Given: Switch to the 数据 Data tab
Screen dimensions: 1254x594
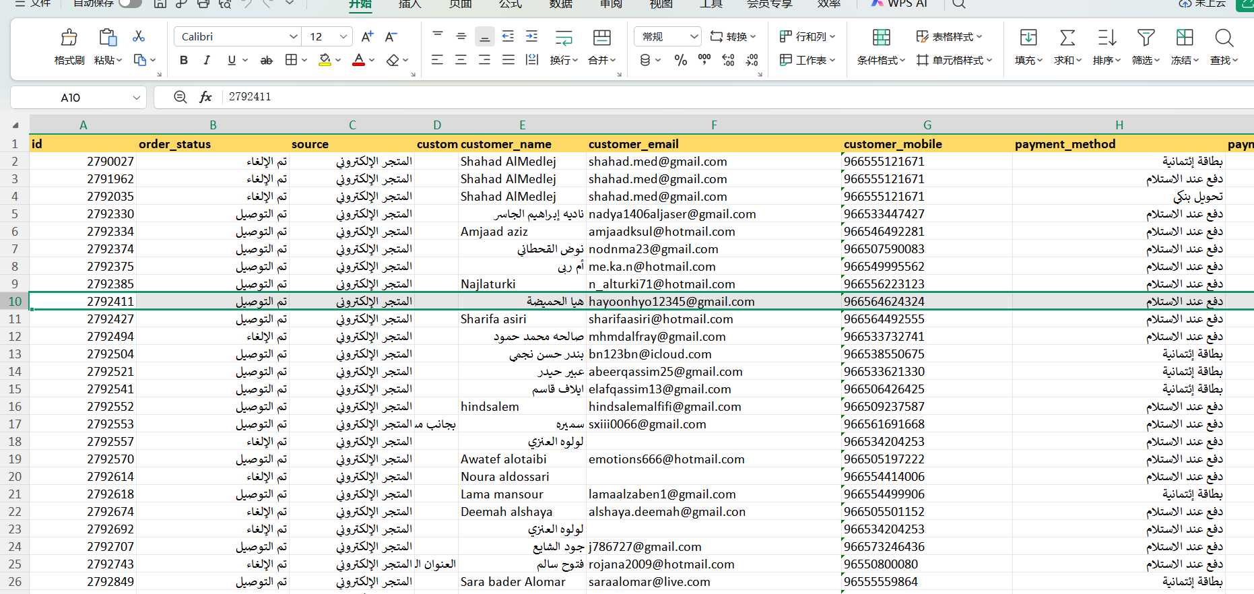Looking at the screenshot, I should pyautogui.click(x=561, y=4).
